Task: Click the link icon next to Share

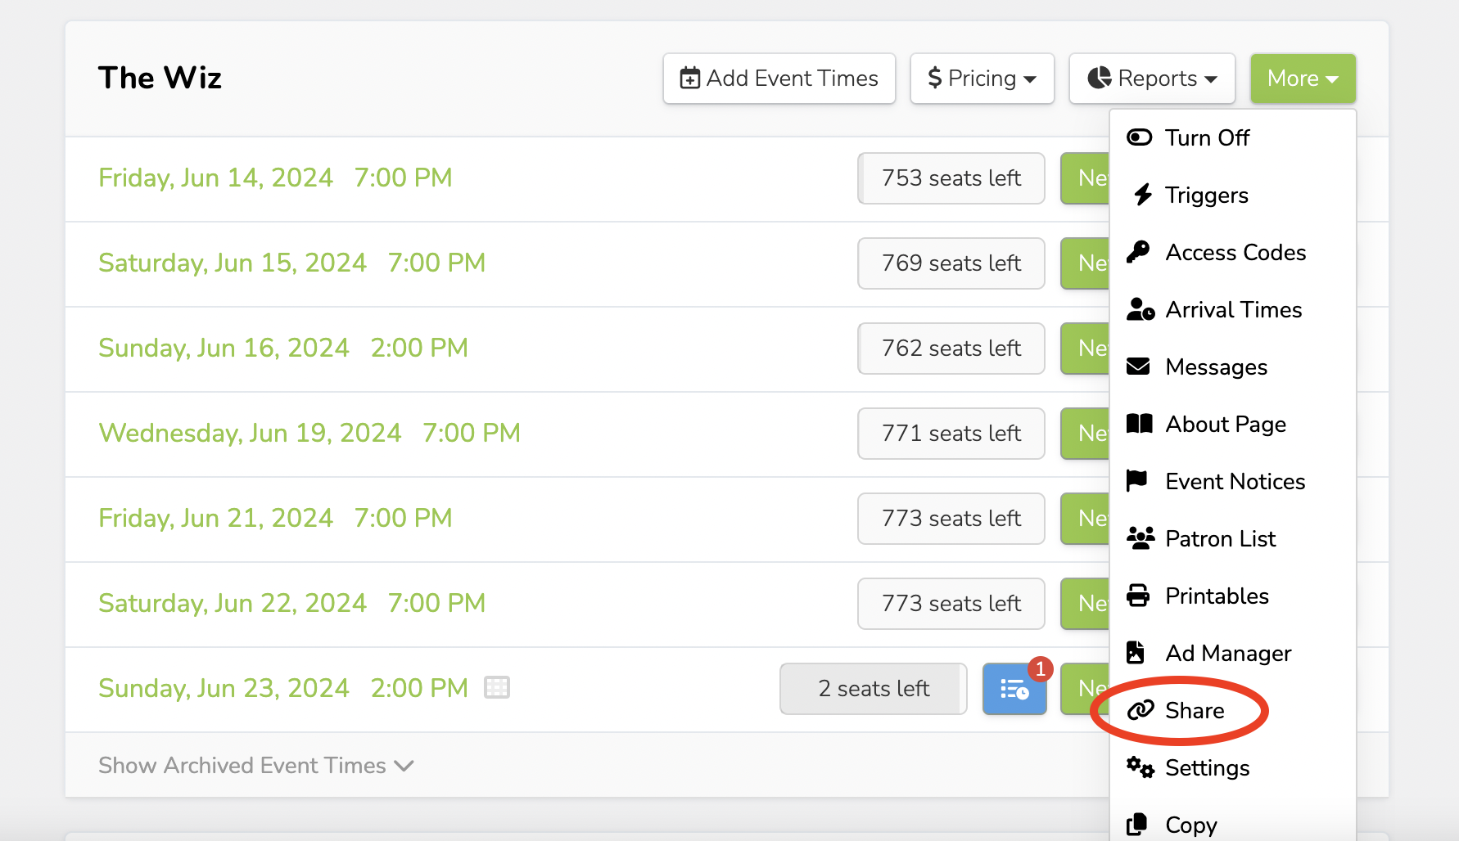Action: (1141, 710)
